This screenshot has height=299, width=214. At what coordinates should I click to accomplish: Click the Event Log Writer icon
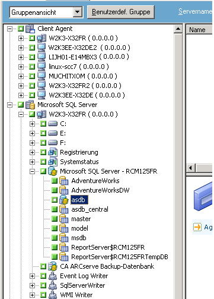53,276
